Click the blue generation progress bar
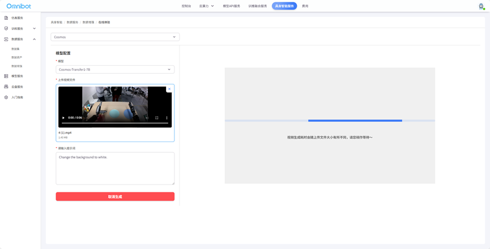The image size is (490, 249). click(355, 121)
